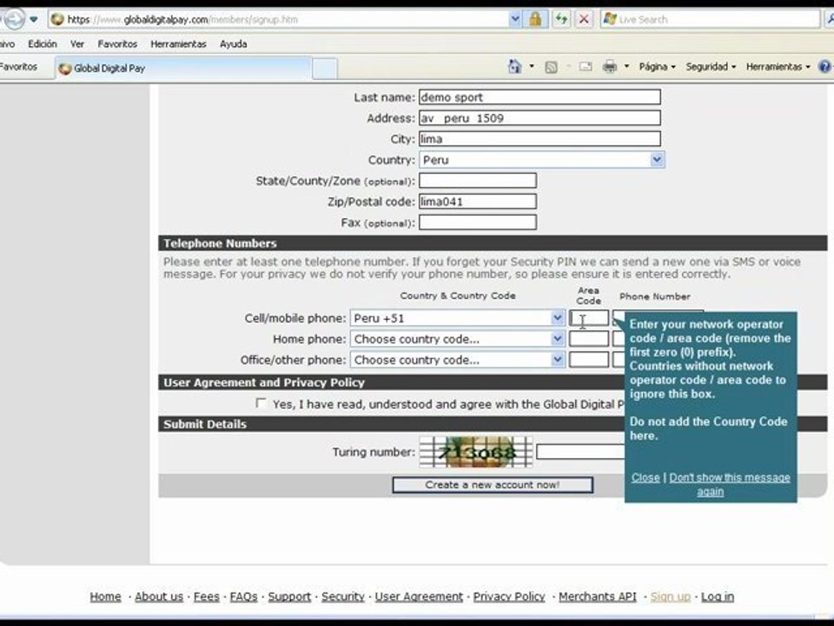Open the Favoritos menu

pos(117,44)
